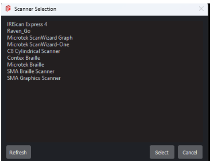210x161 pixels.
Task: Click the Scanner Selection title text
Action: (x=35, y=9)
